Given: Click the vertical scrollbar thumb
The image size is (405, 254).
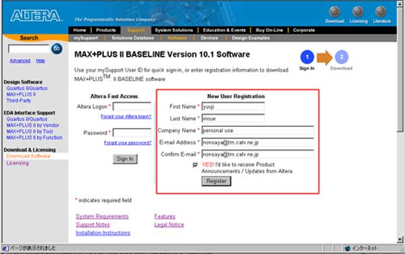Looking at the screenshot, I should [400, 69].
